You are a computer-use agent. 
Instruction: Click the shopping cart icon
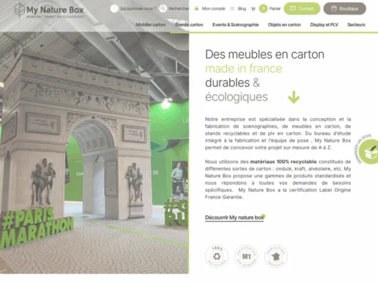(x=253, y=9)
